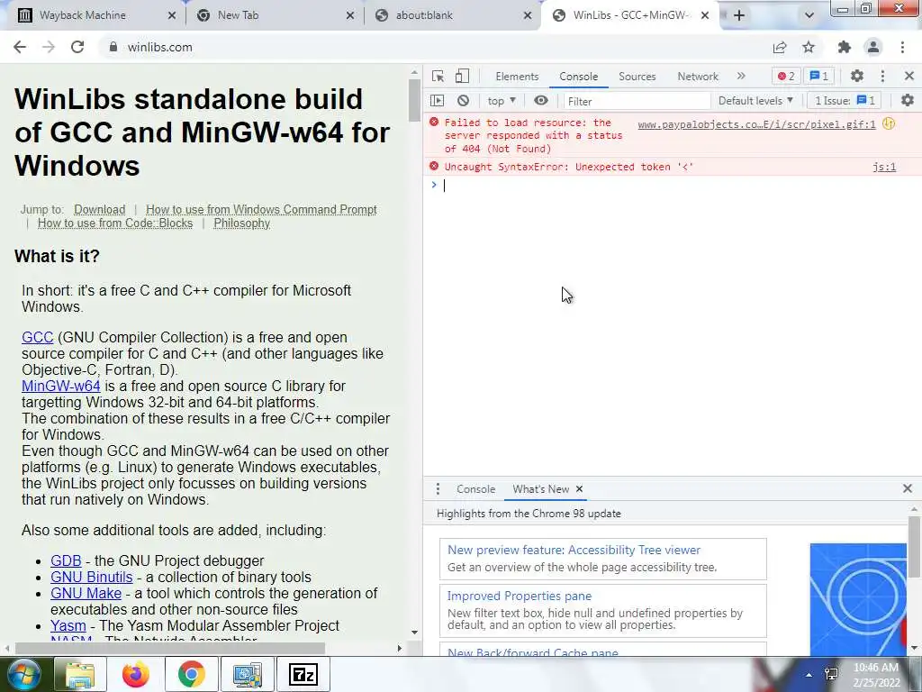Click in the console Filter field
Screen dimensions: 922x692
point(637,101)
